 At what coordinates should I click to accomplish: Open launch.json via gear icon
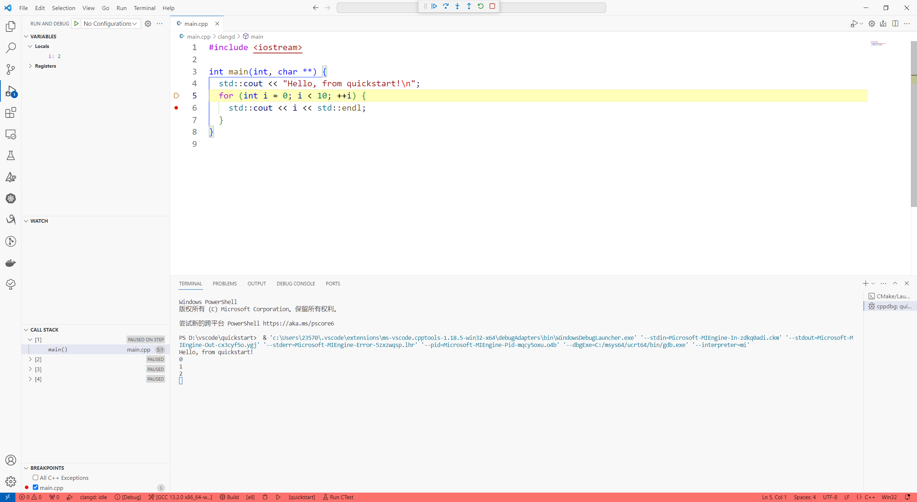point(148,24)
